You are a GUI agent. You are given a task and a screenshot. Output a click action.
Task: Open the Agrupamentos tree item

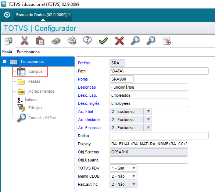(x=41, y=92)
